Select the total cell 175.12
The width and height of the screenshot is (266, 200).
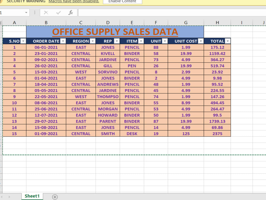[x=217, y=47]
